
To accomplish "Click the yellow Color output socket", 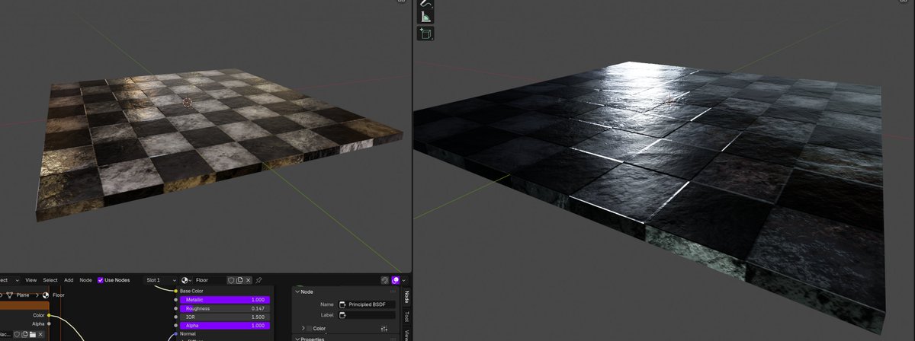I will (49, 315).
